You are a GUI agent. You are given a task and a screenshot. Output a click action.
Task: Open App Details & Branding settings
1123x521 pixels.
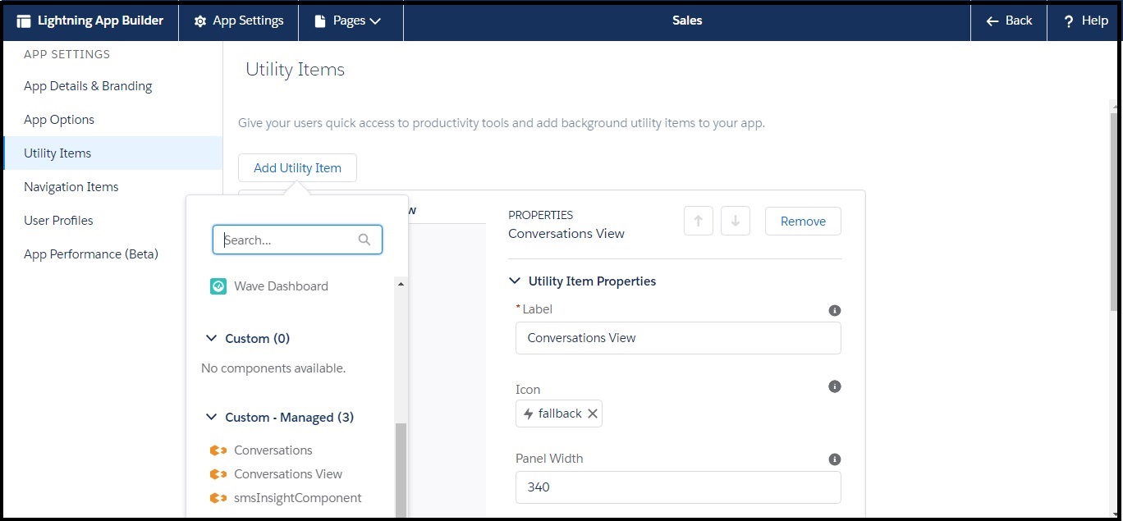[88, 86]
